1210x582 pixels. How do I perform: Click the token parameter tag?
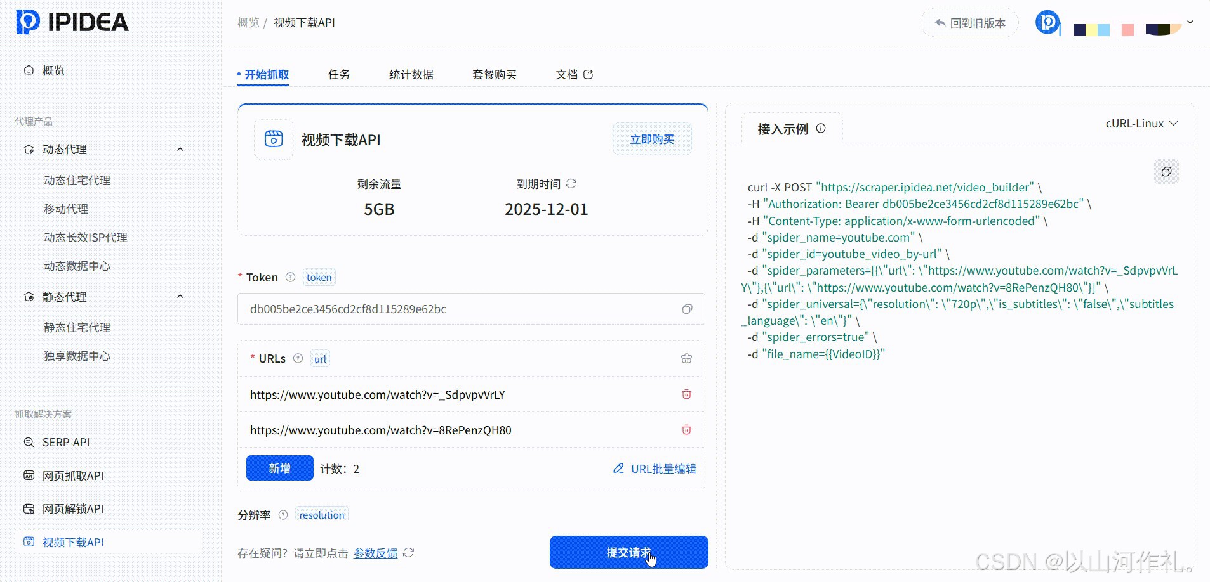pos(319,277)
